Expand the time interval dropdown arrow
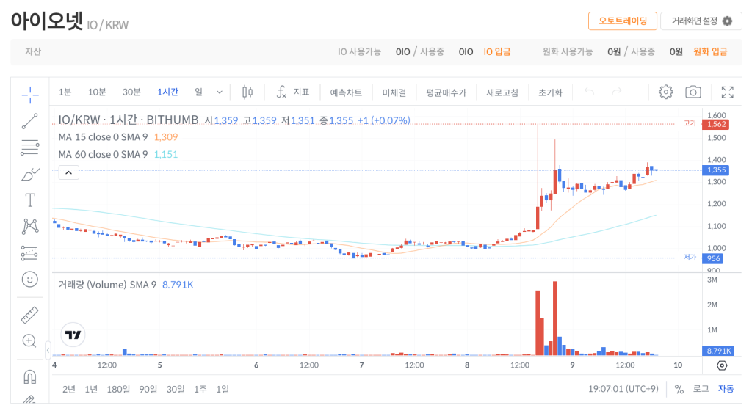The image size is (752, 419). [x=219, y=92]
